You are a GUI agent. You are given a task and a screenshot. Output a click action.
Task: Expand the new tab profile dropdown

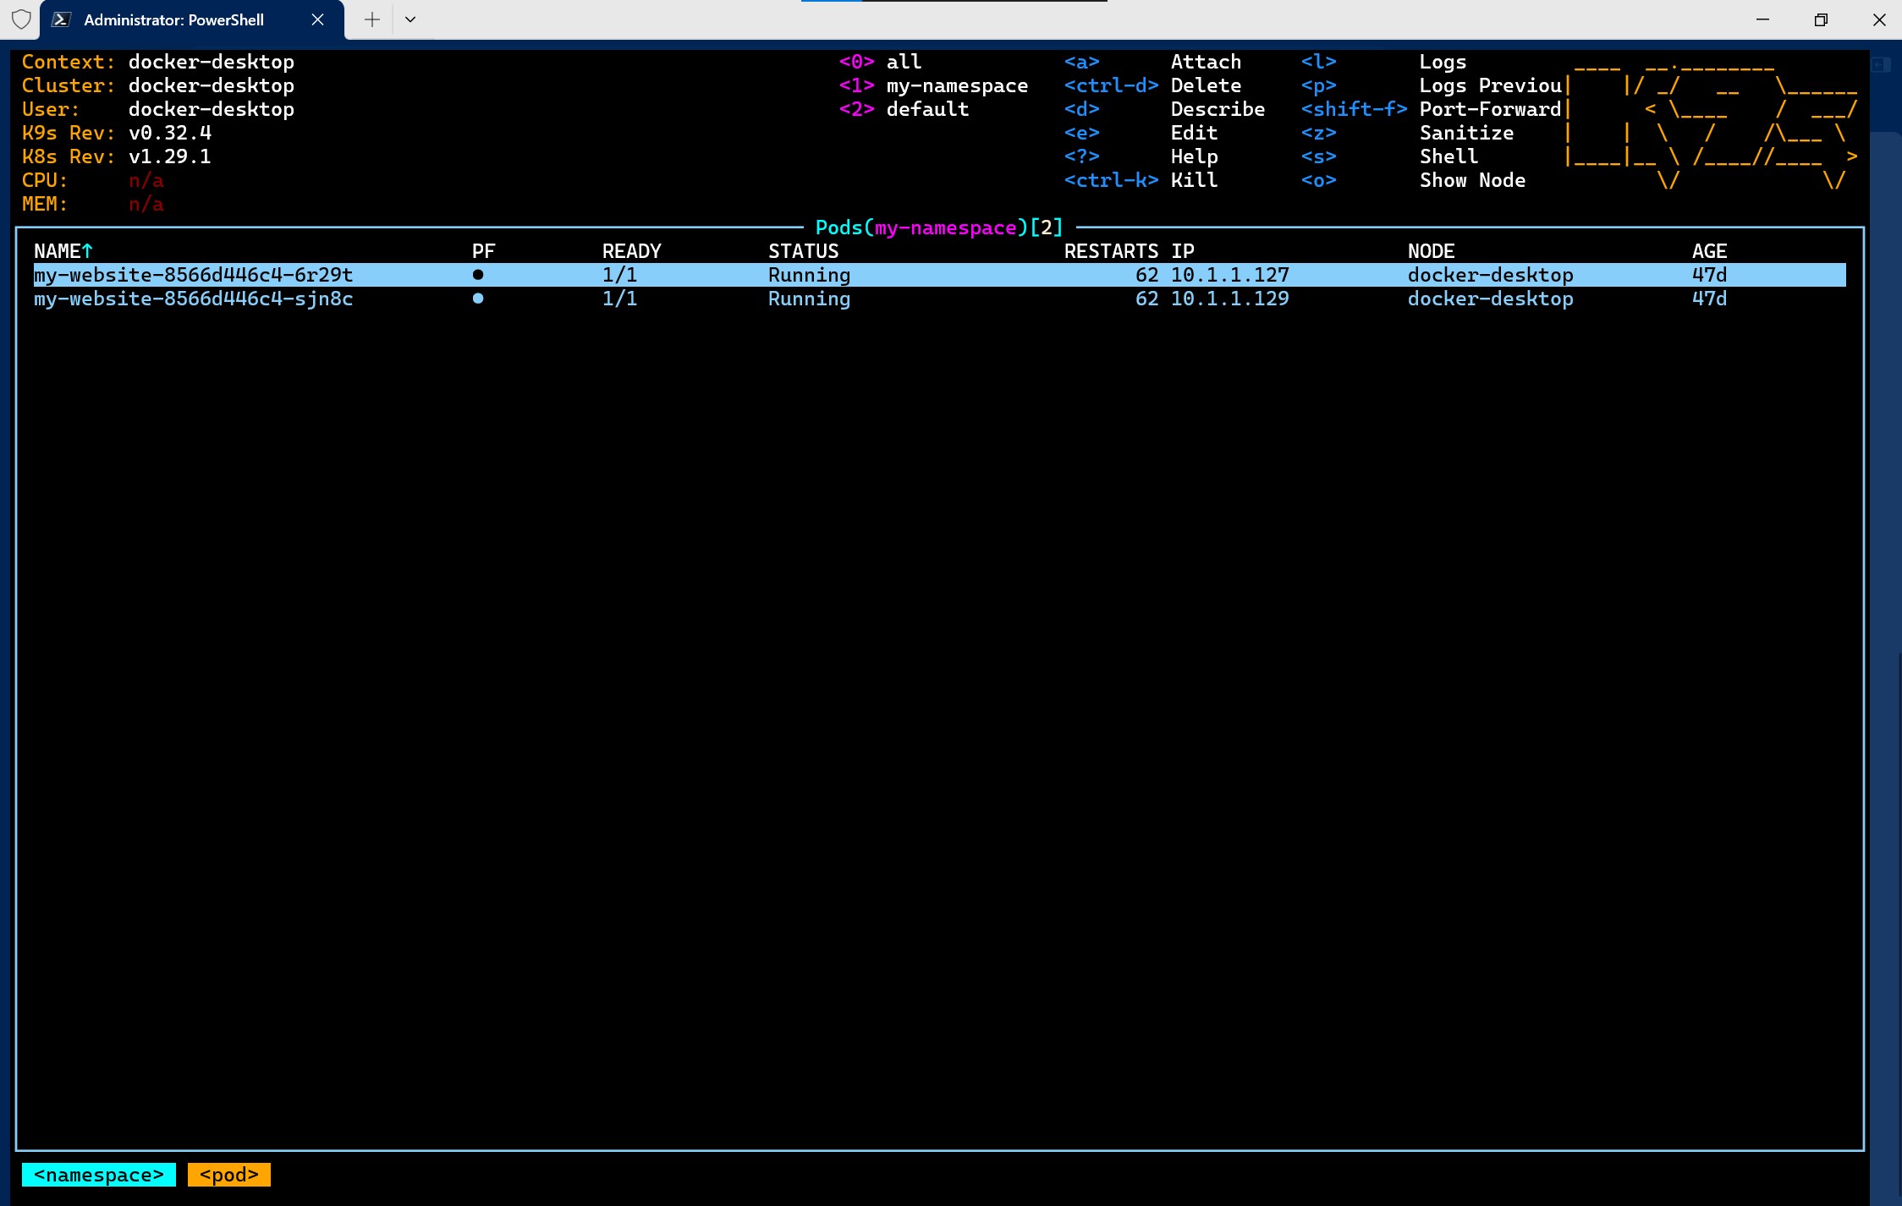point(410,19)
